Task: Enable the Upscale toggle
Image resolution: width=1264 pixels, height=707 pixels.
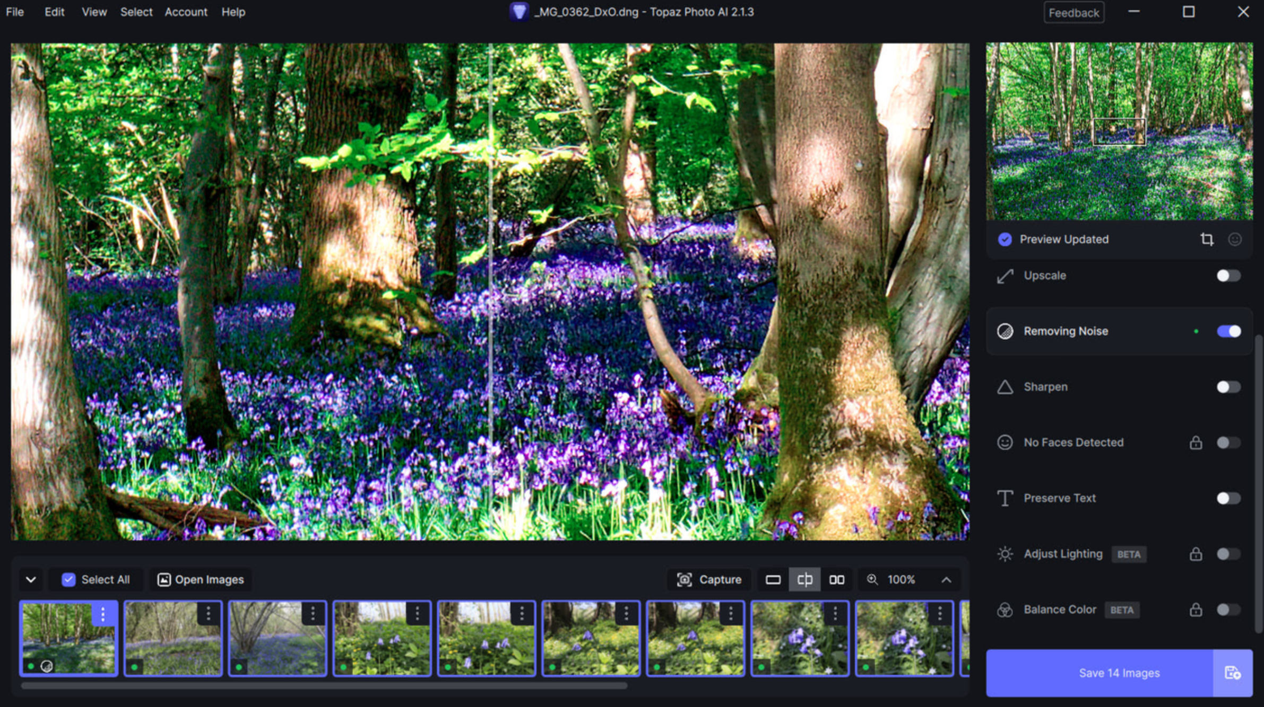Action: 1228,276
